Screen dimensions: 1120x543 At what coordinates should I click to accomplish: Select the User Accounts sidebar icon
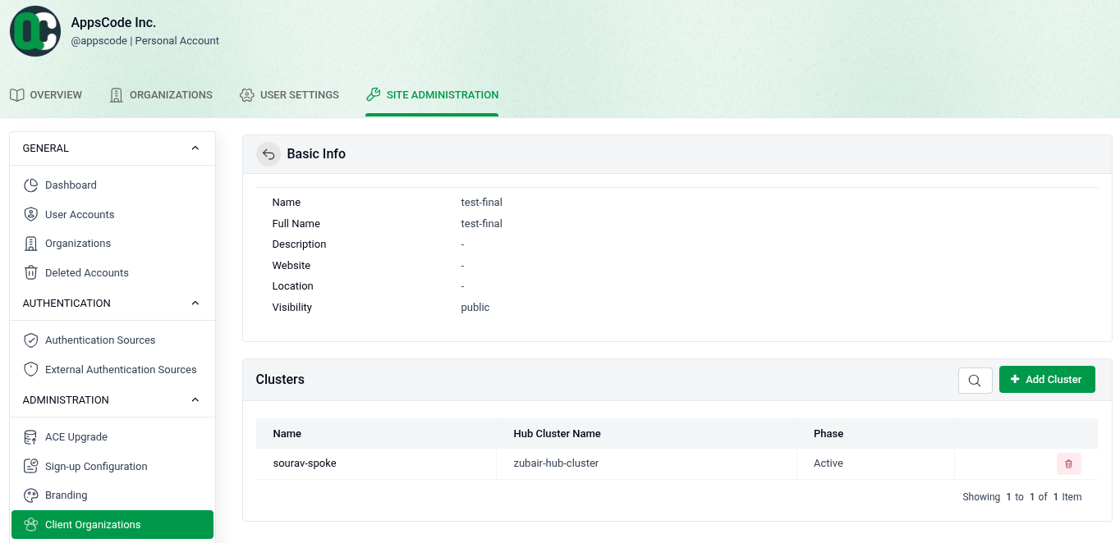[30, 214]
